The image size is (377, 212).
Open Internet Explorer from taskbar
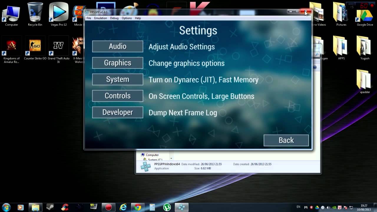[x=123, y=207]
